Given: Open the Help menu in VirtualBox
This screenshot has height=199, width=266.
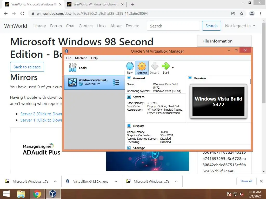Looking at the screenshot, I should [x=94, y=58].
